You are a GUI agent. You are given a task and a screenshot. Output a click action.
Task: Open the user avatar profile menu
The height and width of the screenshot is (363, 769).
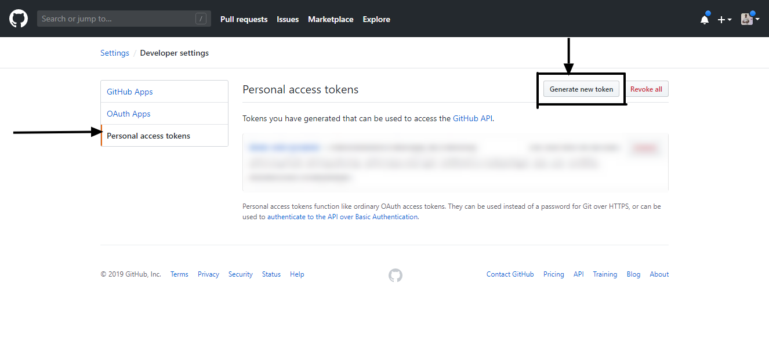(749, 19)
